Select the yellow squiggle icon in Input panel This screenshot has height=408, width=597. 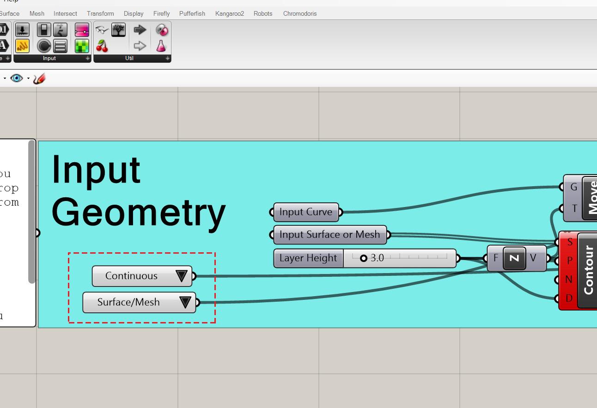tap(22, 46)
